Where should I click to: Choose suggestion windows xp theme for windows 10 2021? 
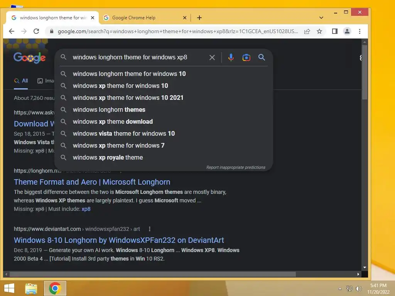(x=164, y=98)
